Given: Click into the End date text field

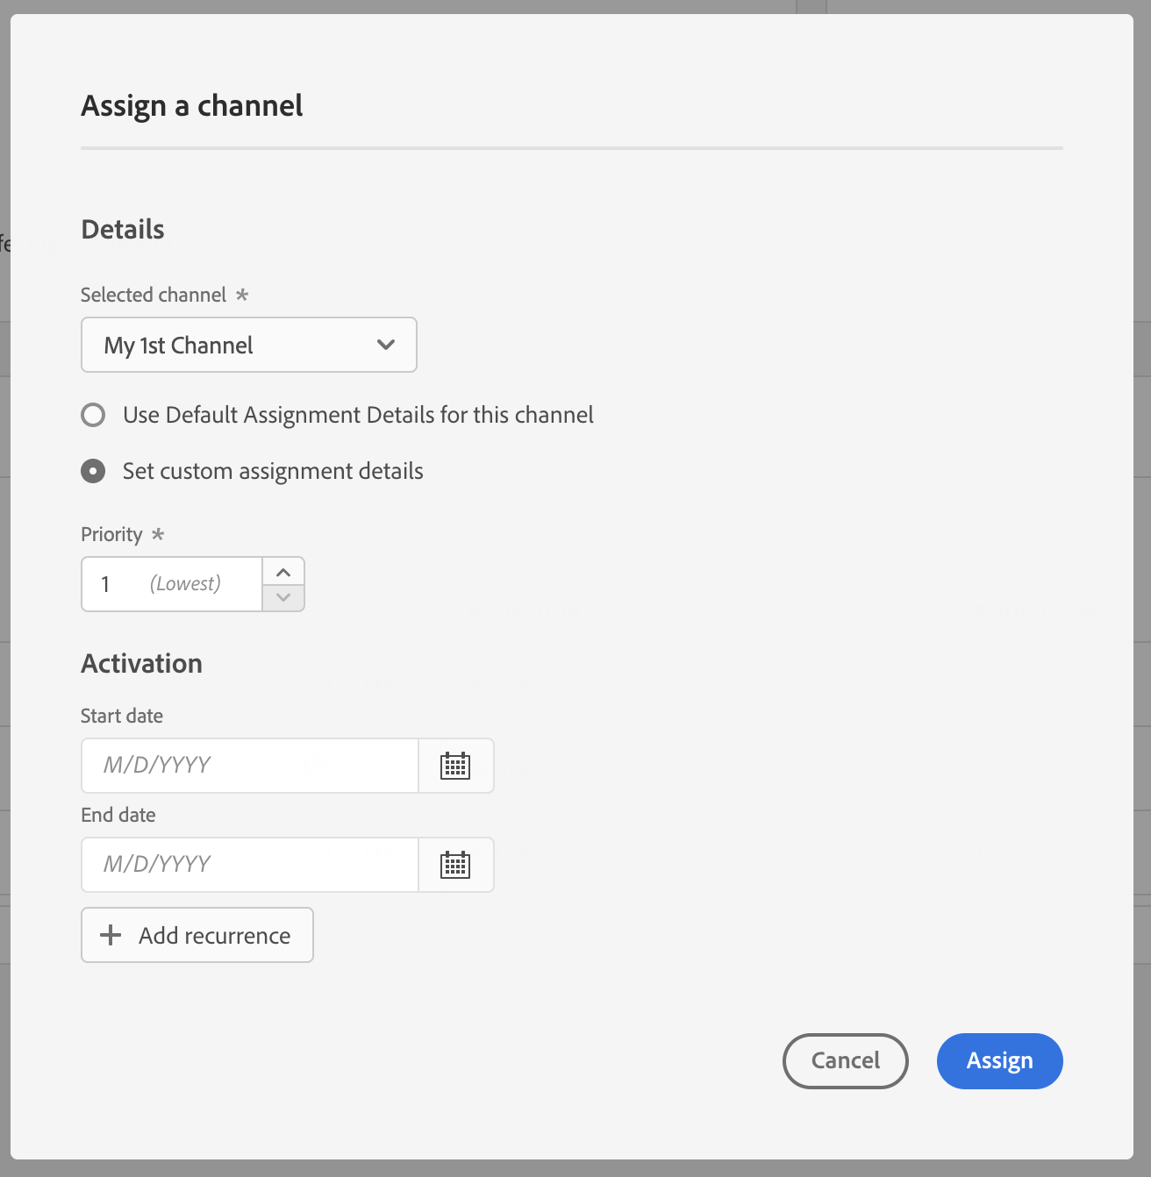Looking at the screenshot, I should pos(250,865).
